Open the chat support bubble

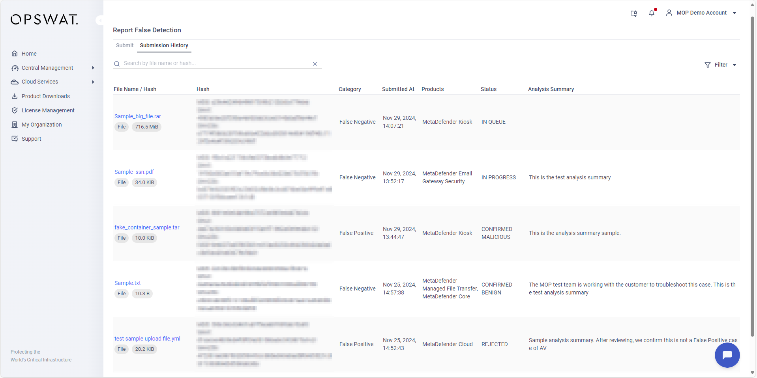tap(727, 355)
